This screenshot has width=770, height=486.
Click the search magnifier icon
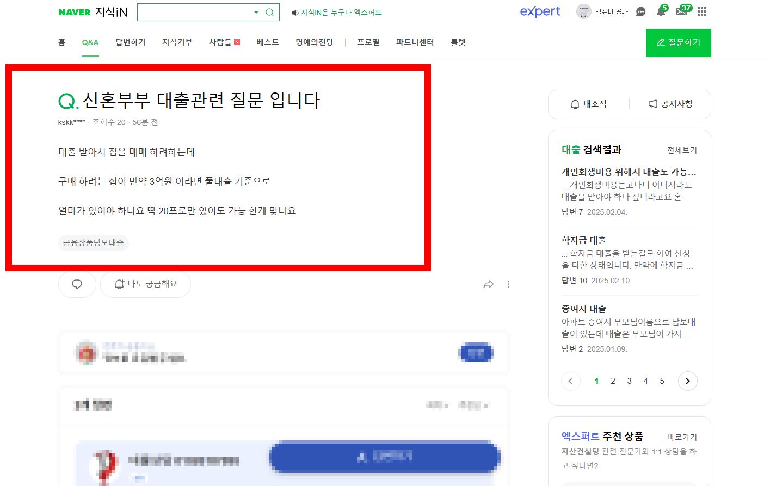[x=269, y=13]
